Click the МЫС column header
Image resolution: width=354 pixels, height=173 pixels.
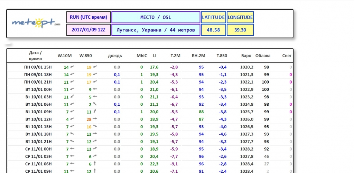click(x=142, y=56)
